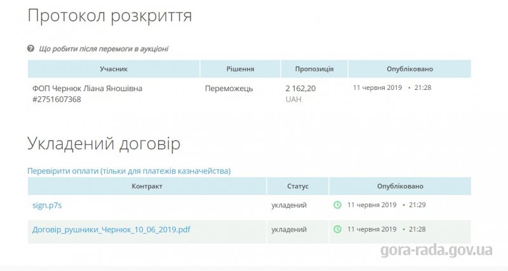The height and width of the screenshot is (271, 508).
Task: Click 'укладений' status in Договір_рушники row
Action: point(289,230)
